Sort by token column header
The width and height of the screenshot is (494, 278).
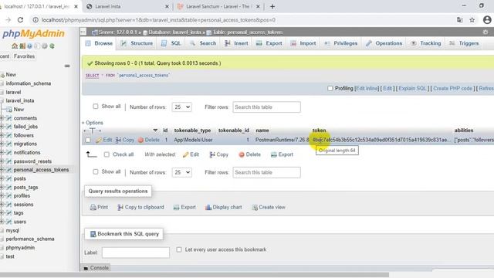point(319,131)
